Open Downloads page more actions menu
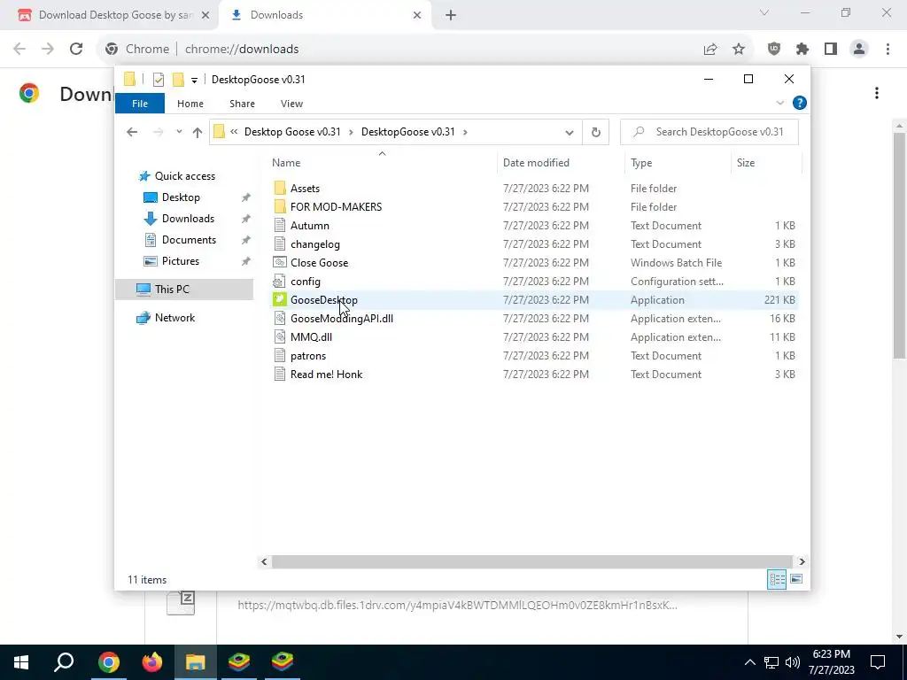907x680 pixels. pos(877,93)
